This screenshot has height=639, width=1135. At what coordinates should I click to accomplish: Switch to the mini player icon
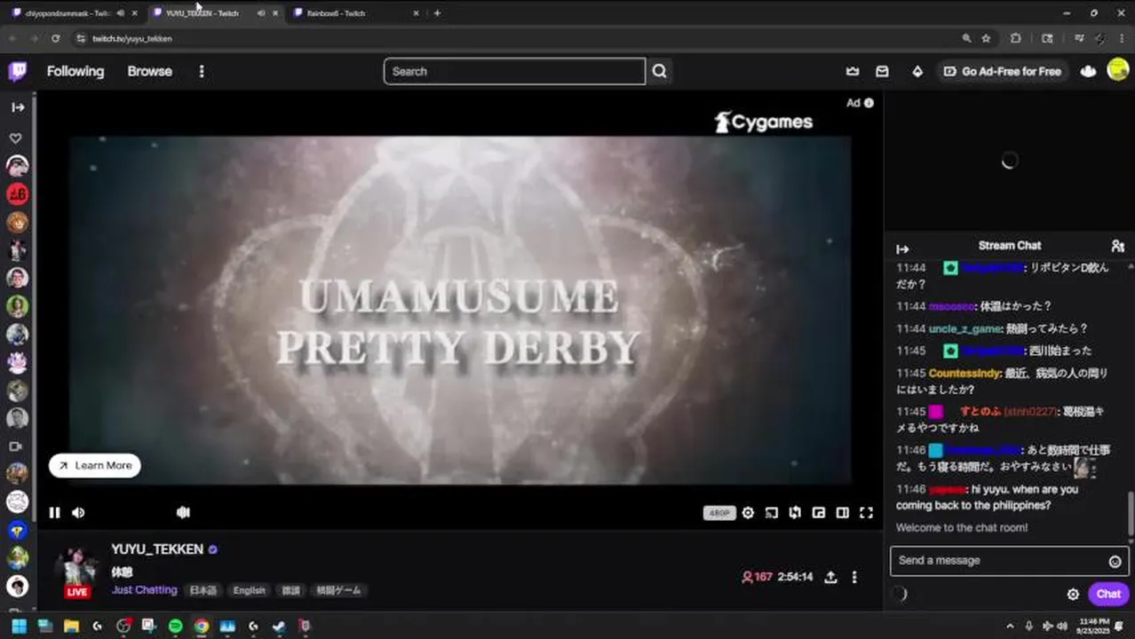tap(819, 512)
